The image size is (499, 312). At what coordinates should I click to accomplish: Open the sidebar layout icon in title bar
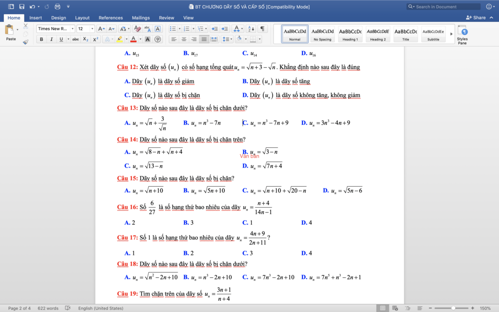11,6
